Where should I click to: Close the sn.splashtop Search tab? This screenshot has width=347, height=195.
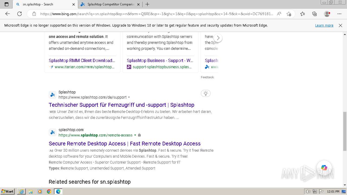(x=73, y=4)
